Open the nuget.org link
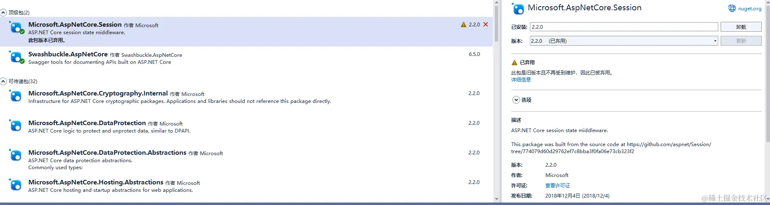 click(750, 8)
